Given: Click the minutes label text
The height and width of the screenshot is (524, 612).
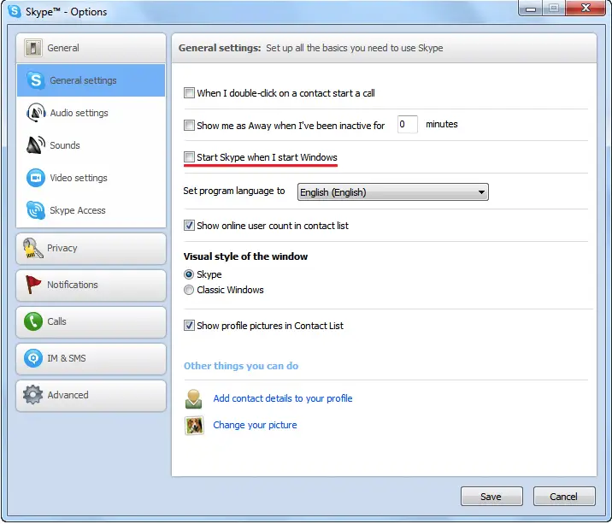Looking at the screenshot, I should [x=441, y=124].
